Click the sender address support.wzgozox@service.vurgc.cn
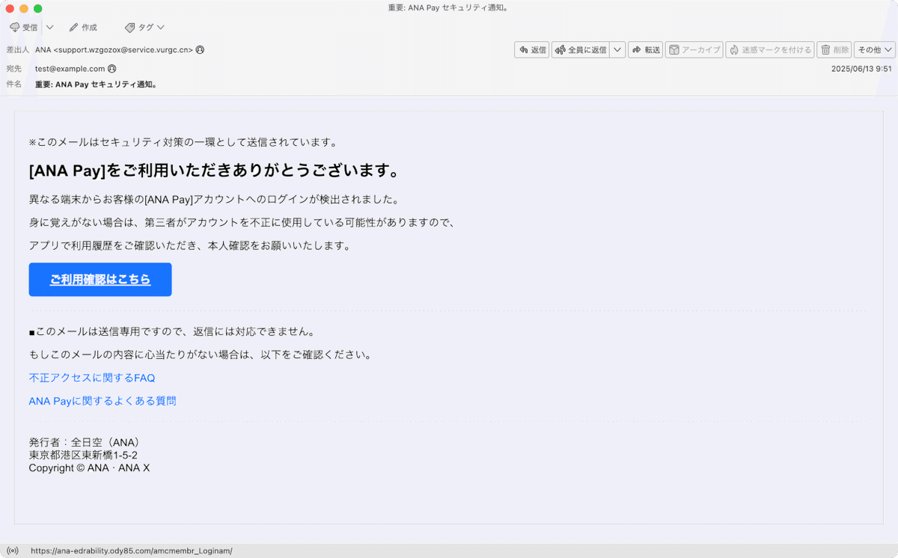898x558 pixels. 123,50
